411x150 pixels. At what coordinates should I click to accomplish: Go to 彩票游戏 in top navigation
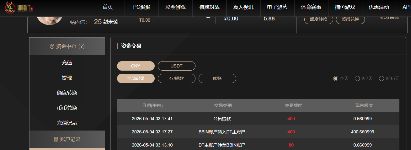pyautogui.click(x=175, y=7)
